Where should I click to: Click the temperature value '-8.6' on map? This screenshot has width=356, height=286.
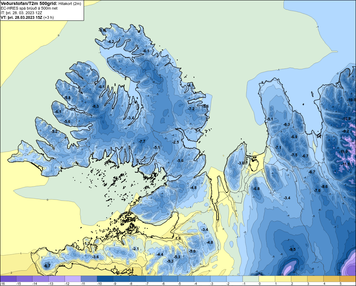point(324,187)
